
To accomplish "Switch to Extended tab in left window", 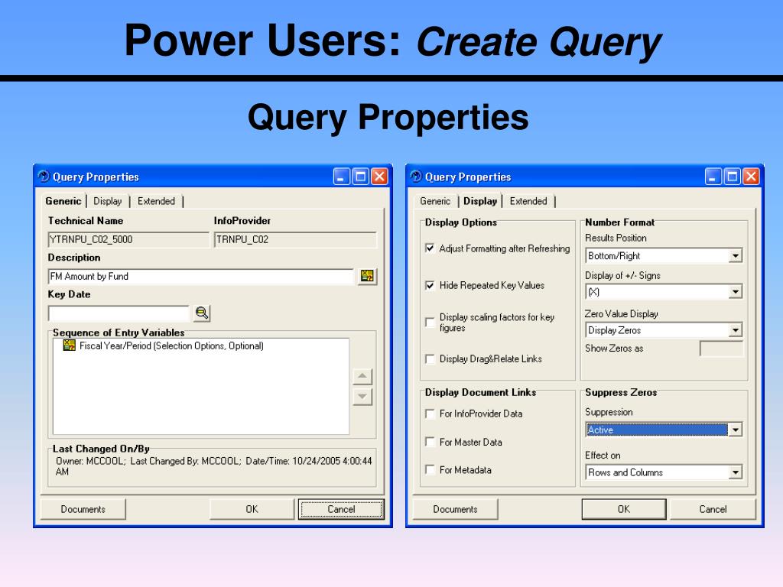I will point(156,201).
